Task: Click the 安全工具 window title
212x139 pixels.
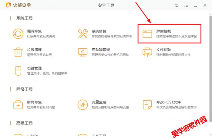Action: coord(106,5)
